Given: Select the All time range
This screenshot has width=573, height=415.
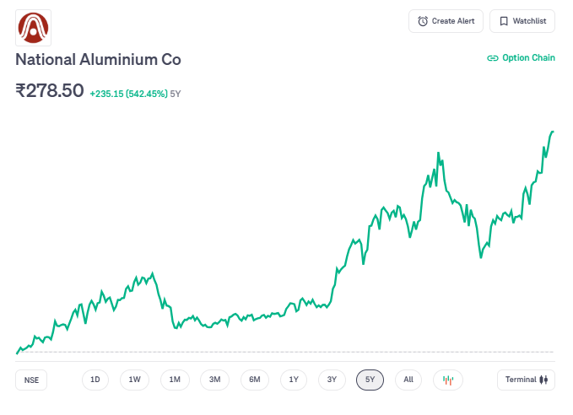Looking at the screenshot, I should 408,380.
